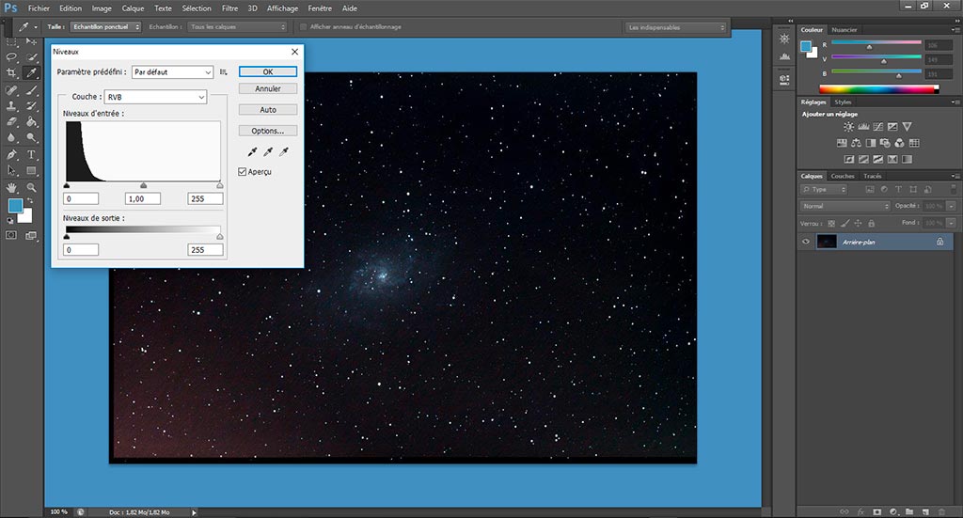
Task: Open the layer filter Type dropdown
Action: pos(824,190)
